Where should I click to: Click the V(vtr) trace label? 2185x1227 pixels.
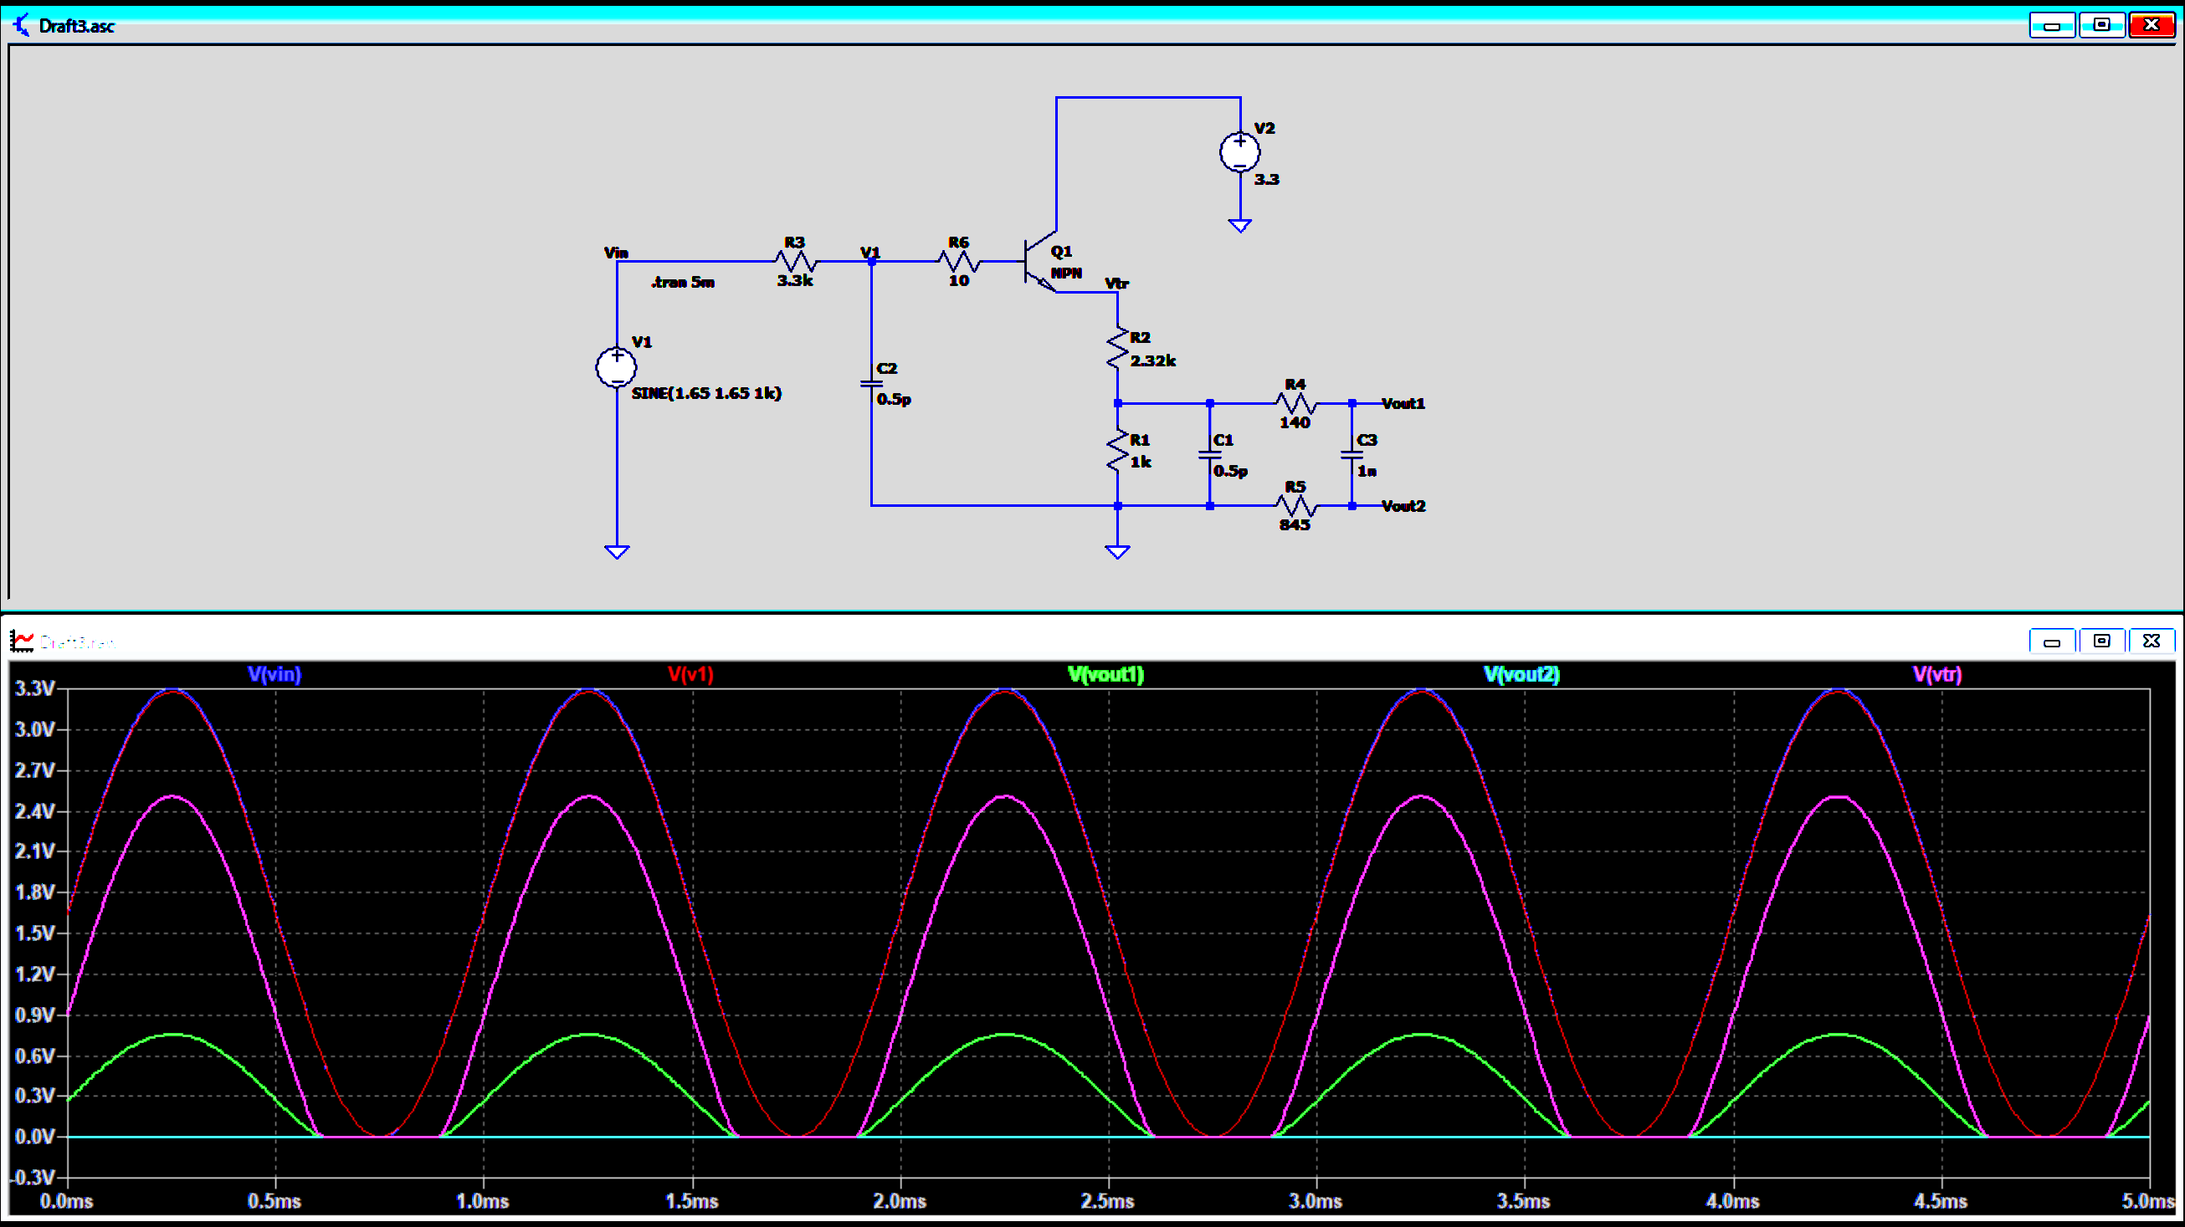click(1936, 674)
